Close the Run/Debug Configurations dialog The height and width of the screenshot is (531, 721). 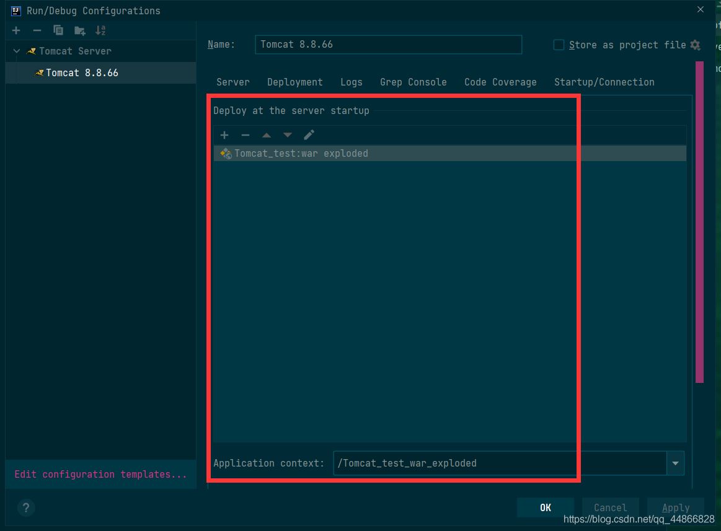701,9
